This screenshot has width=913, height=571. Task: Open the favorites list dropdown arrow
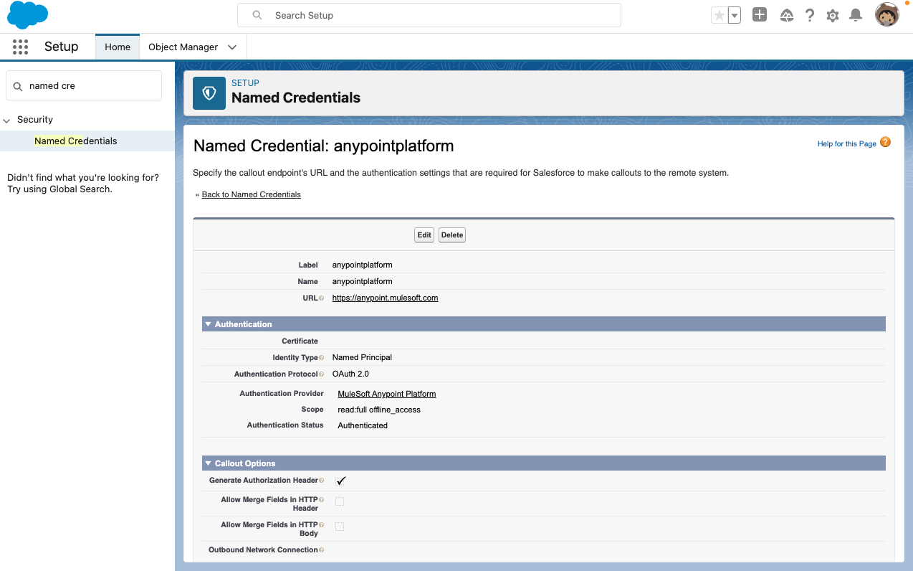(x=735, y=15)
